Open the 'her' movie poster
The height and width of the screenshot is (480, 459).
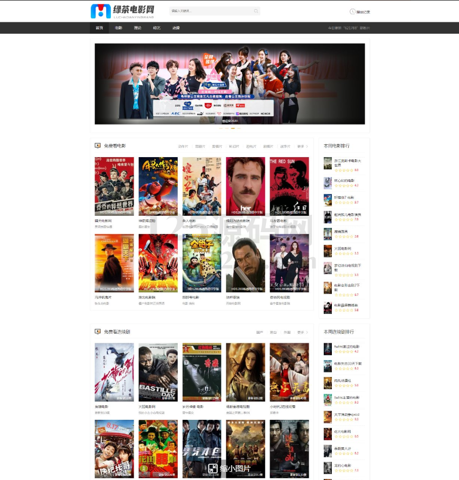pyautogui.click(x=246, y=186)
